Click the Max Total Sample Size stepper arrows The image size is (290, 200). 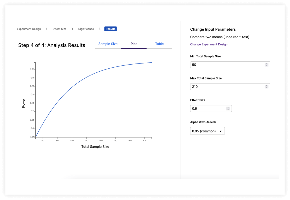[266, 87]
